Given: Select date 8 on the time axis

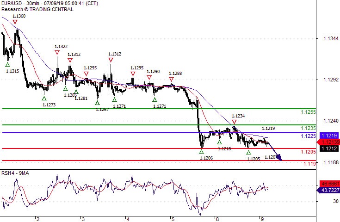Looking at the screenshot, I should [x=217, y=219].
